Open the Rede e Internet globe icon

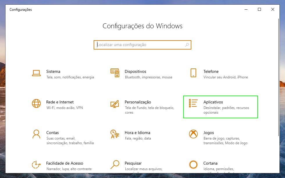point(36,103)
